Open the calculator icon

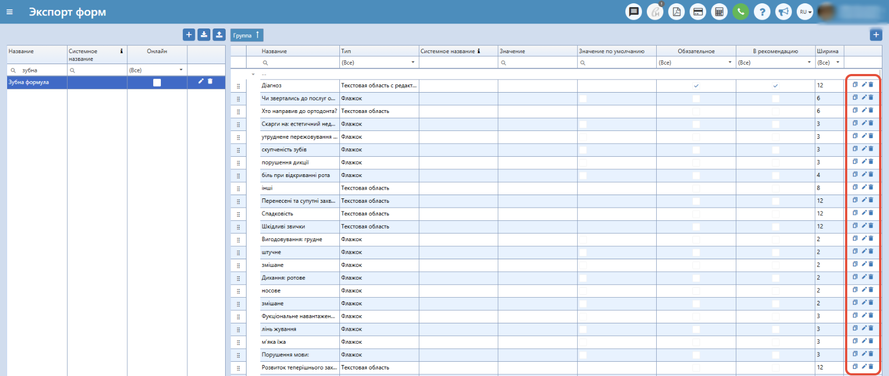coord(719,12)
